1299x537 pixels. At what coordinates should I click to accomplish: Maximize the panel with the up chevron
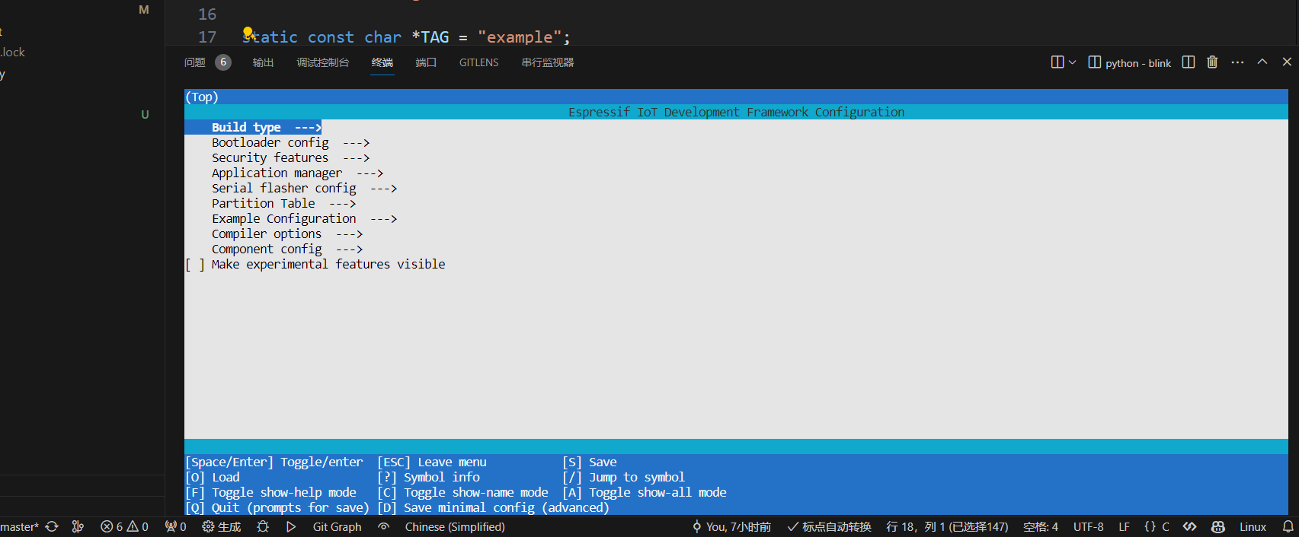tap(1262, 62)
